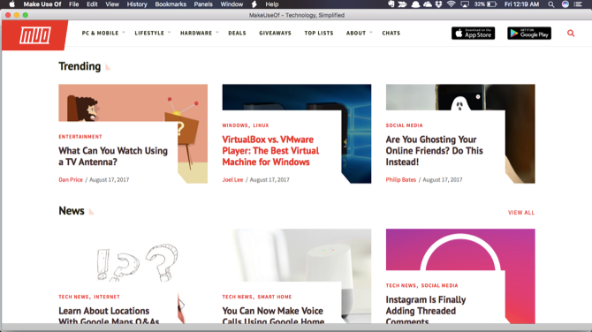Viewport: 592px width, 332px height.
Task: Click the Siri icon in menu bar
Action: (x=565, y=4)
